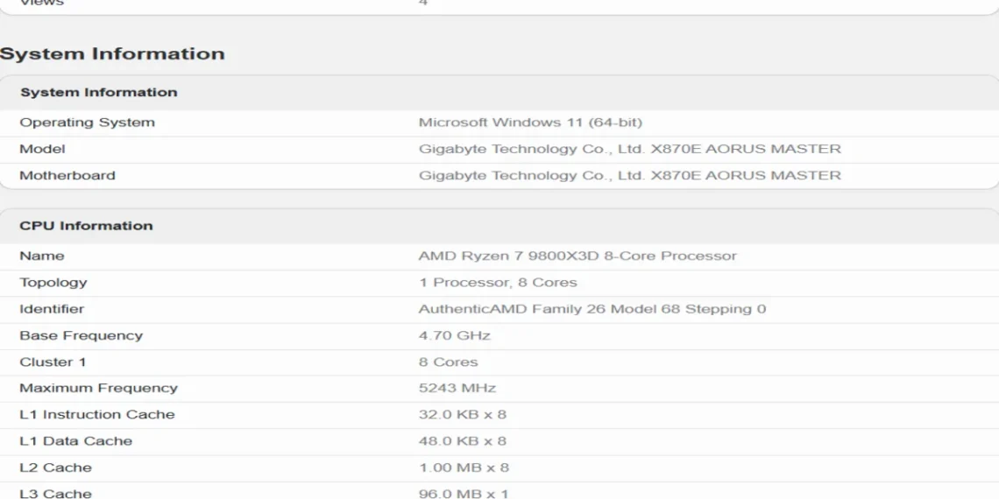Select the '5243 MHz' value

pyautogui.click(x=457, y=388)
